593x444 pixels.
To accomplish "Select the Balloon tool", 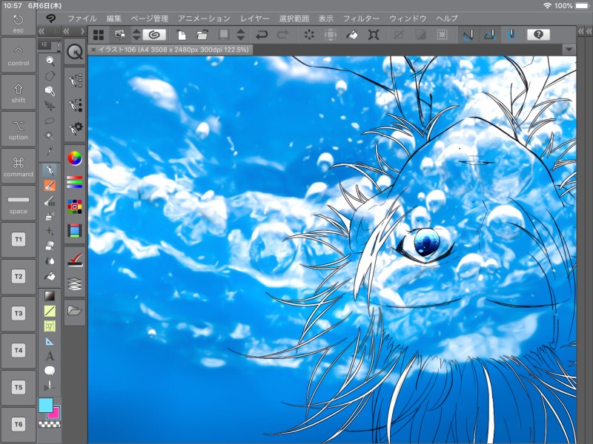I will (x=50, y=371).
